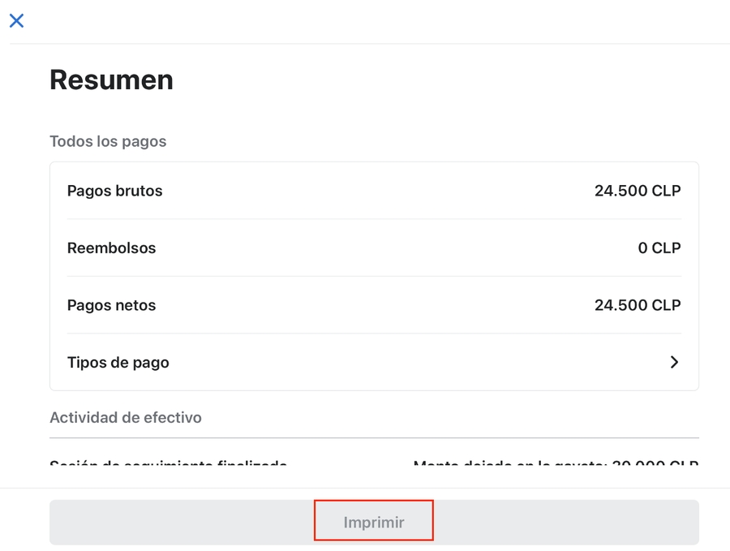The image size is (730, 551).
Task: Expand the Tipos de pago chevron arrow
Action: [x=674, y=363]
